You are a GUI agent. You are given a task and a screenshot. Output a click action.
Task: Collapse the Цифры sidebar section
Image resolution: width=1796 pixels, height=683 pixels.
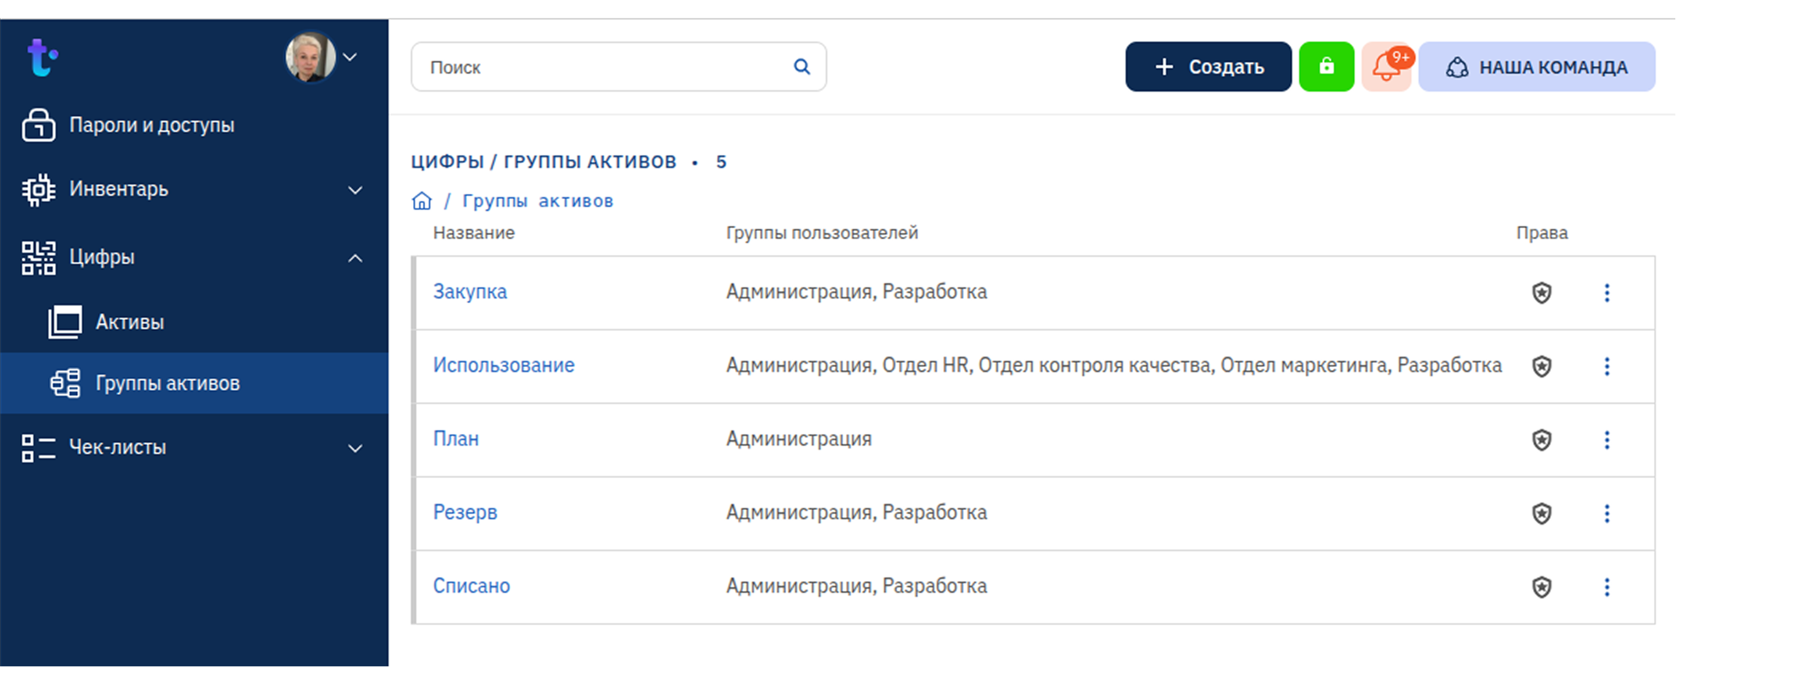pyautogui.click(x=355, y=259)
